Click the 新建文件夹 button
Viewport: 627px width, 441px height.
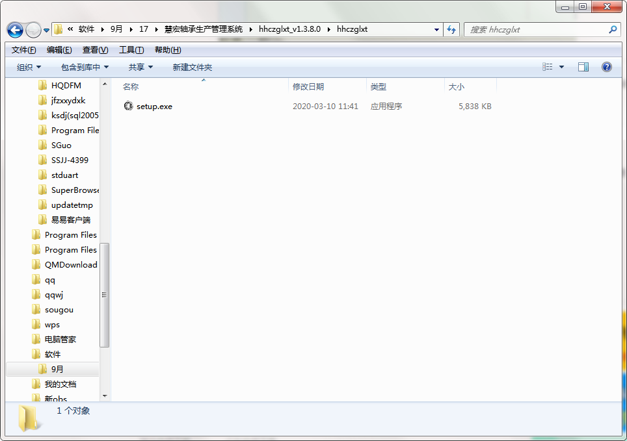point(192,67)
